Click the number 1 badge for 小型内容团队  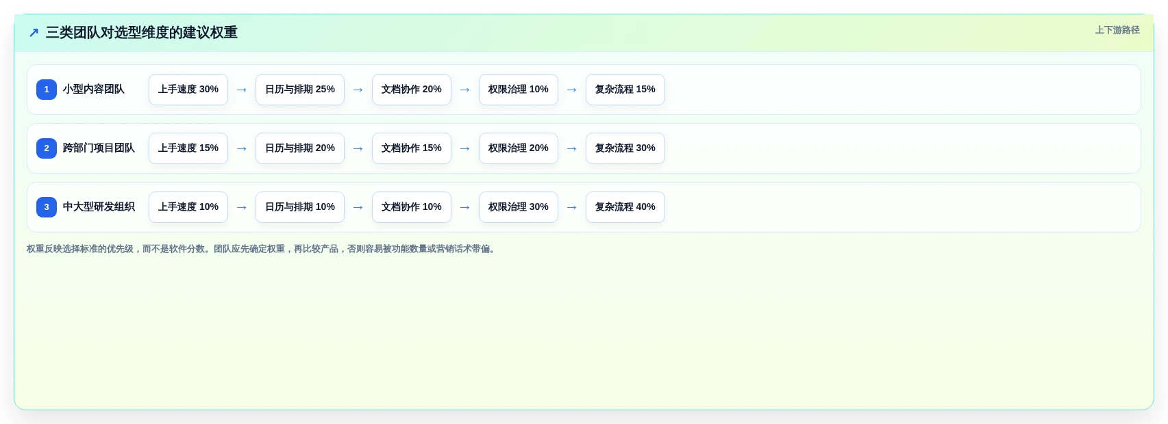point(47,90)
